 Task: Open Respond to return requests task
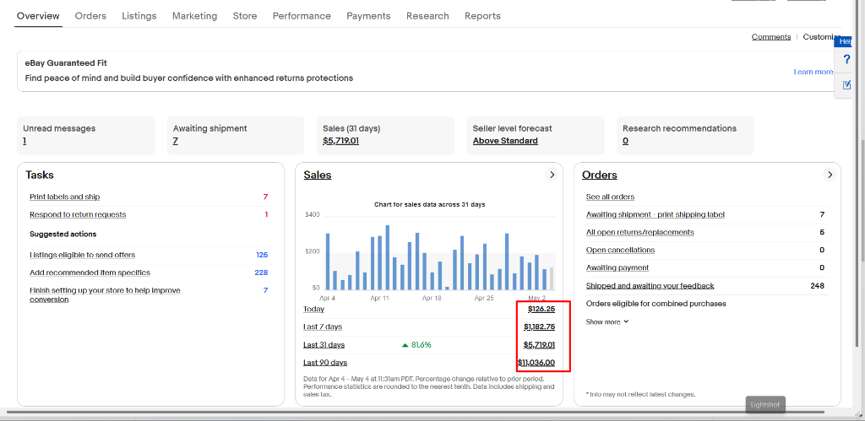[78, 214]
